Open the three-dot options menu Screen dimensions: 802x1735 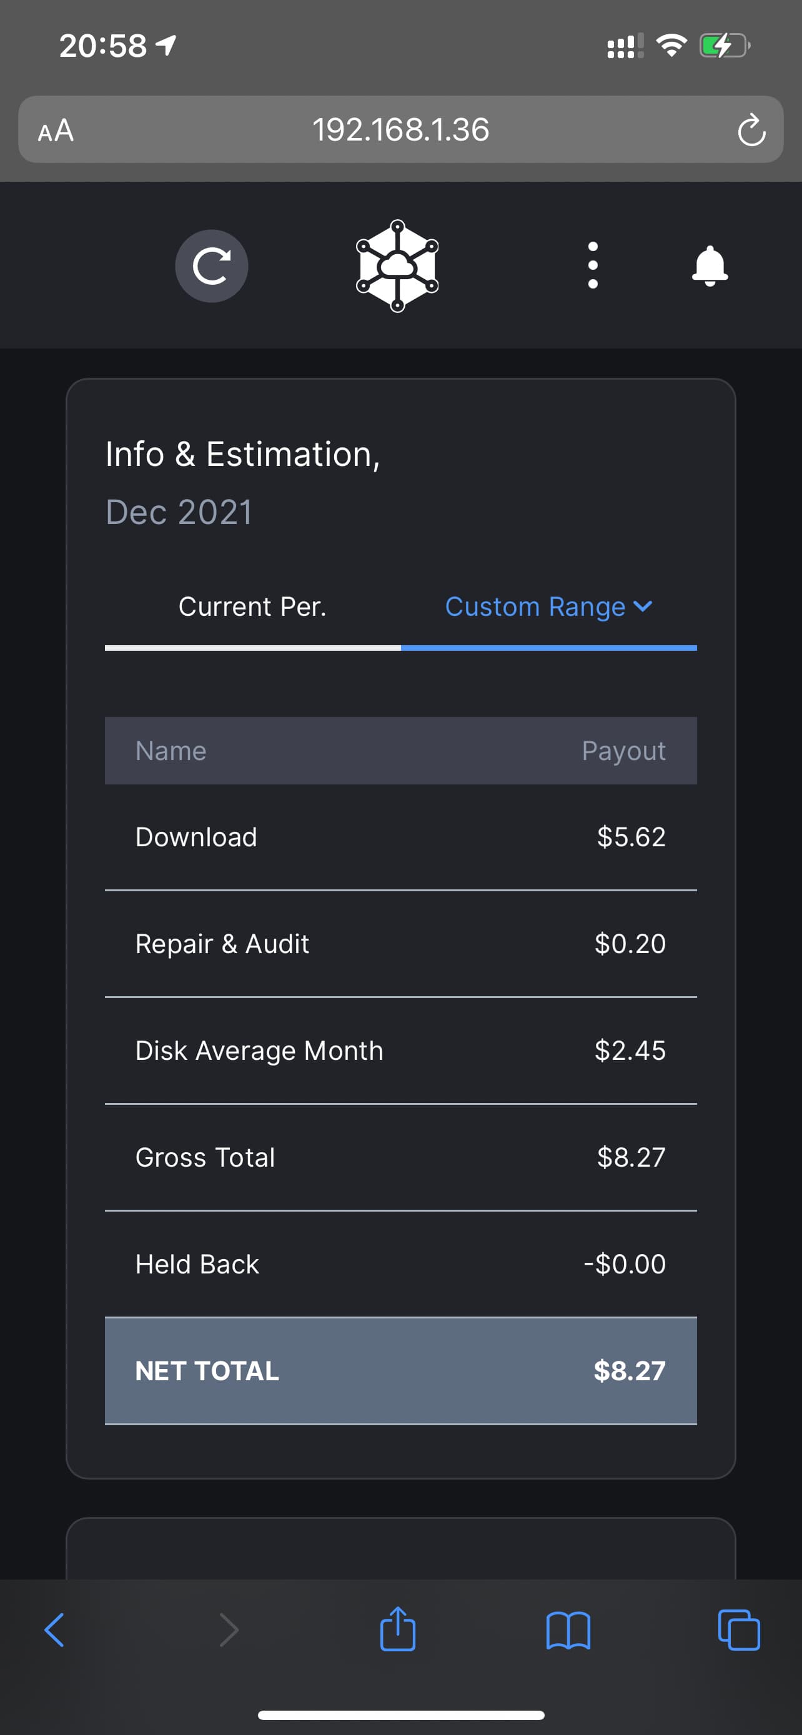[593, 265]
